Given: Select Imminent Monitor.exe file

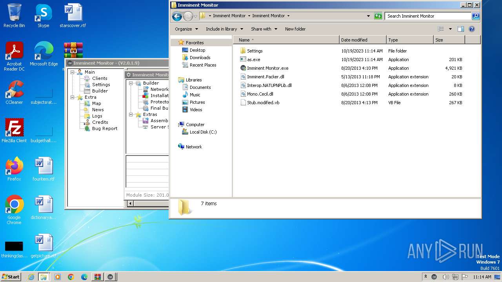Looking at the screenshot, I should click(267, 68).
